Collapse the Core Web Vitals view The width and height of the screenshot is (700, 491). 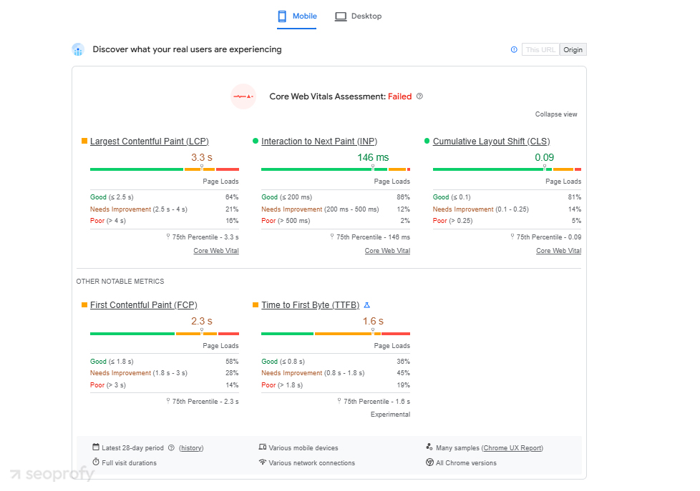click(x=555, y=114)
